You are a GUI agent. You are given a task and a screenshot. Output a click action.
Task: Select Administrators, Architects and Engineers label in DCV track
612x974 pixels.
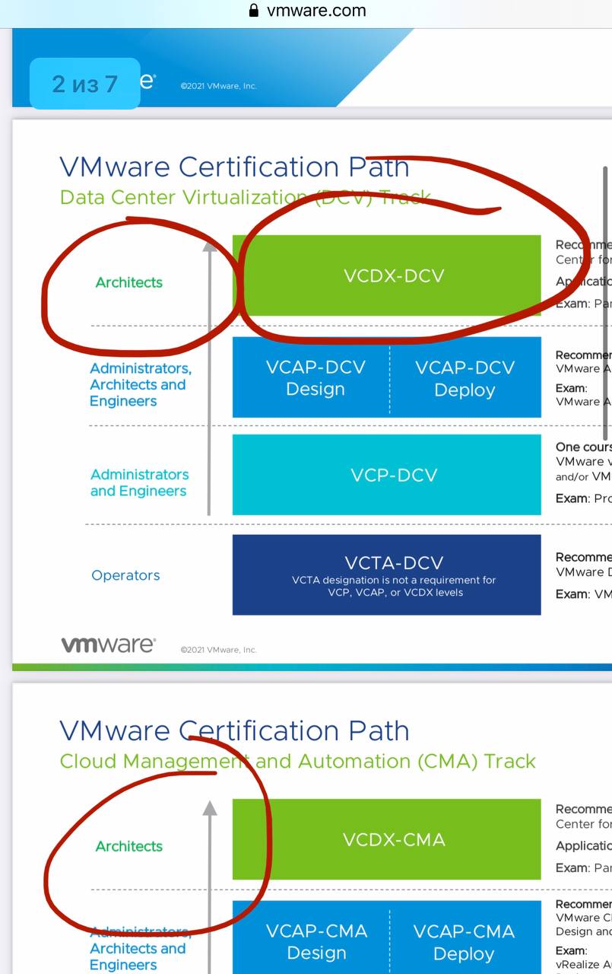coord(140,384)
